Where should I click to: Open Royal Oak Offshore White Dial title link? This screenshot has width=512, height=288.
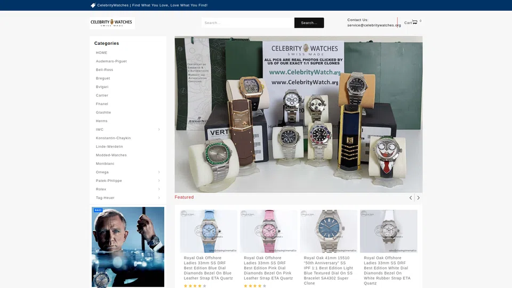pos(387,270)
